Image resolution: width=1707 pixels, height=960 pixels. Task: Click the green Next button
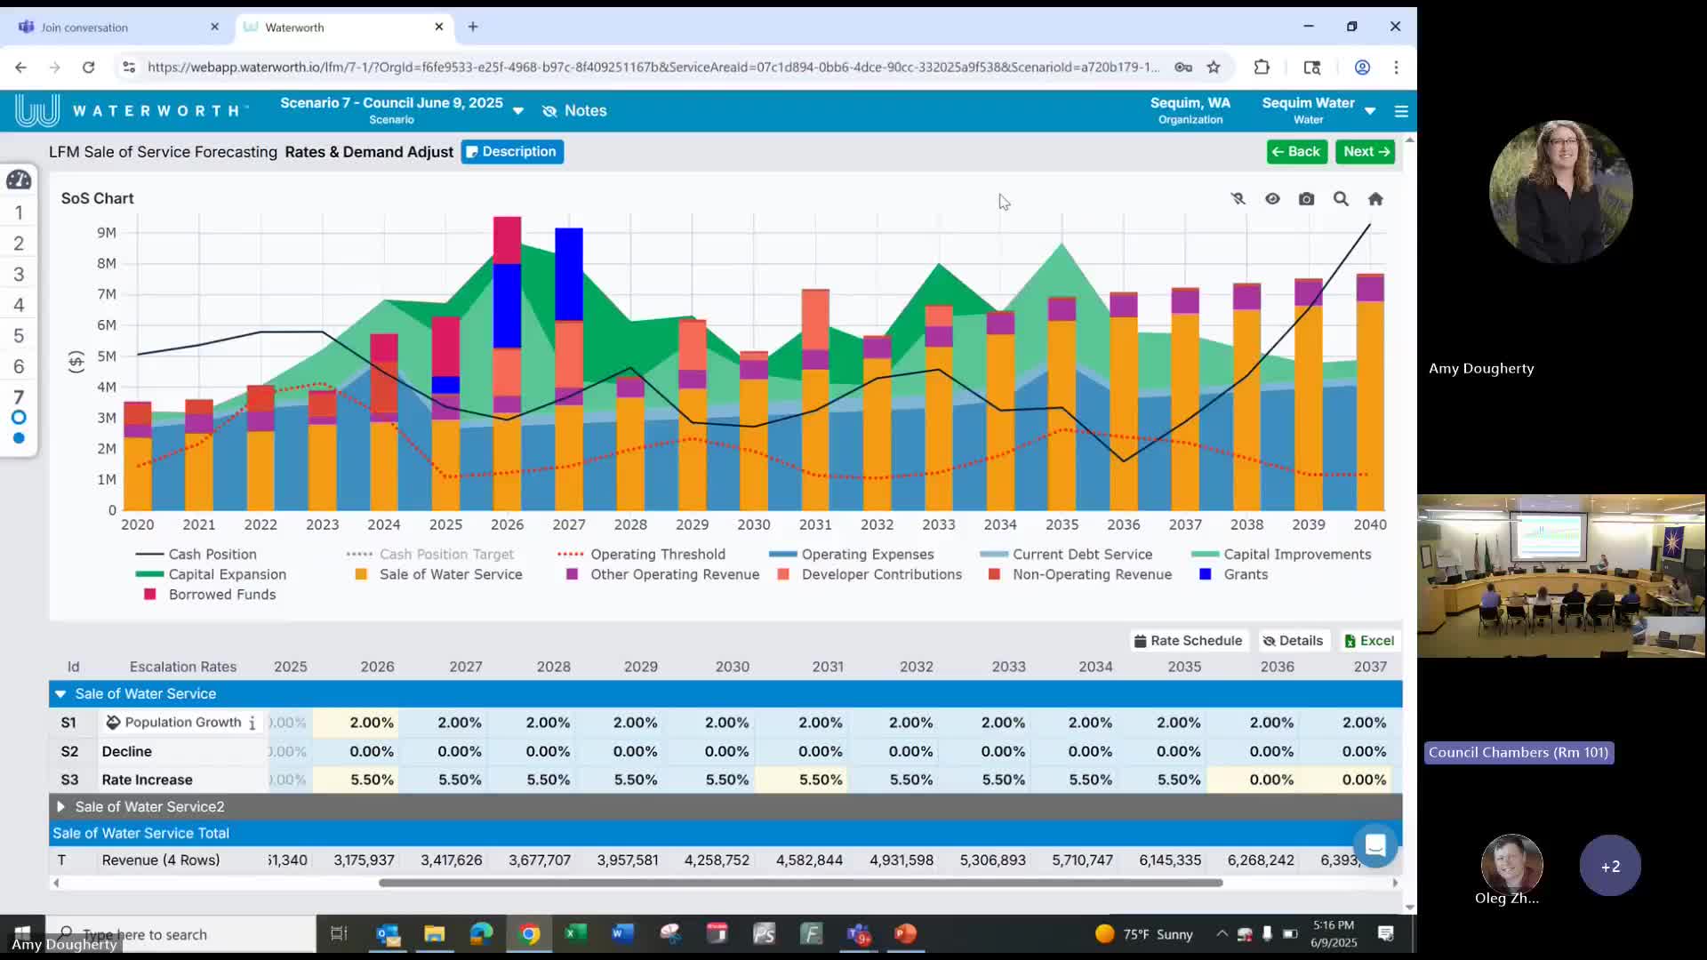click(1365, 152)
